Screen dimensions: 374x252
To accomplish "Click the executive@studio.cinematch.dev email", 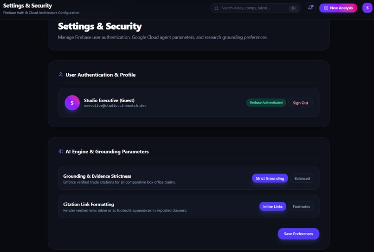I will click(115, 105).
